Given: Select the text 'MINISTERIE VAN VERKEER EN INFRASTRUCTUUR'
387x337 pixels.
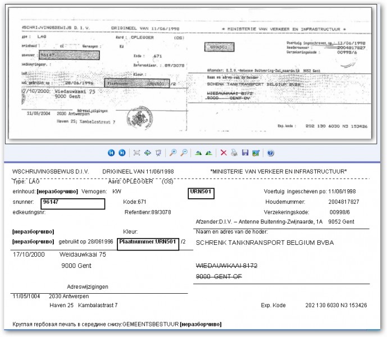Looking at the screenshot, I should point(279,171).
